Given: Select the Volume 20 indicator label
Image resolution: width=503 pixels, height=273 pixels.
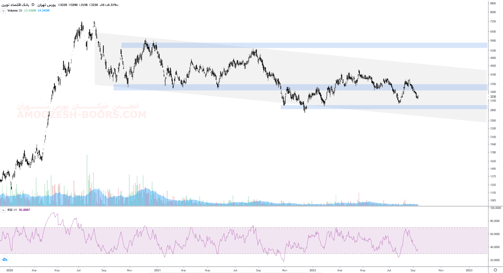Looking at the screenshot, I should [15, 11].
